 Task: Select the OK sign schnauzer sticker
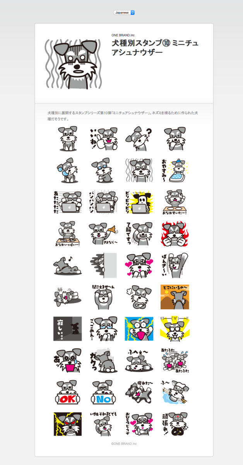coord(68,392)
